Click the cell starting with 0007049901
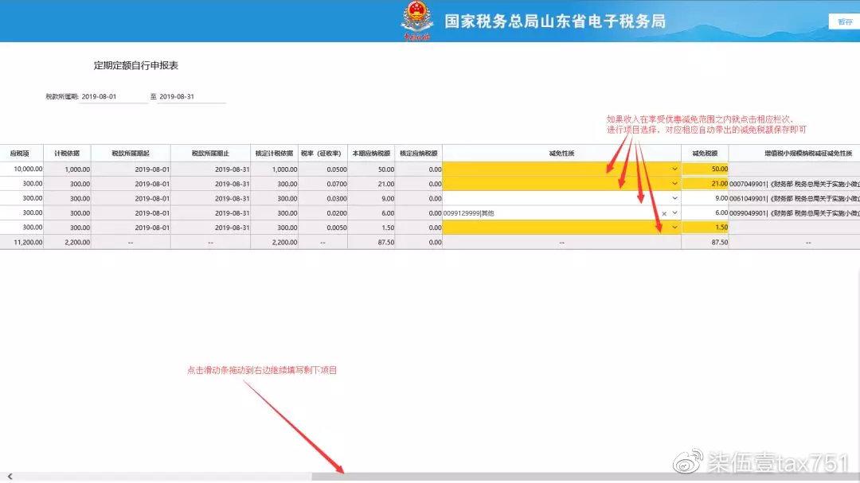This screenshot has height=483, width=860. [x=795, y=184]
